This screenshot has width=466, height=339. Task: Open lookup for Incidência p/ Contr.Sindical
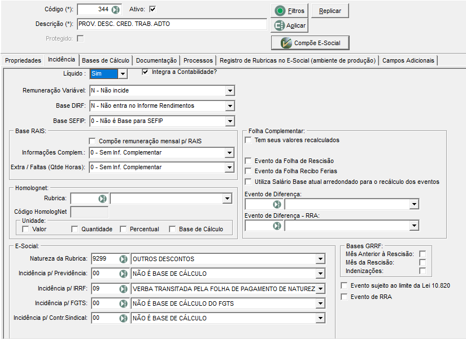123,318
